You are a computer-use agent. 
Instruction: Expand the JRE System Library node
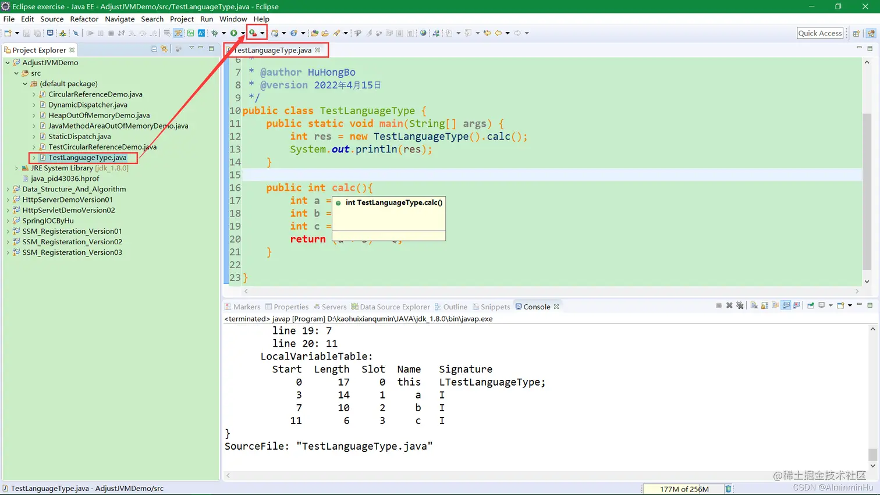[16, 168]
